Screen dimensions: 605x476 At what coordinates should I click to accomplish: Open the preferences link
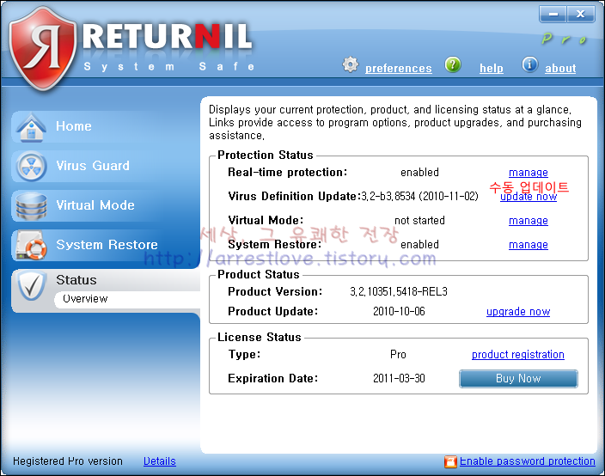pyautogui.click(x=398, y=68)
